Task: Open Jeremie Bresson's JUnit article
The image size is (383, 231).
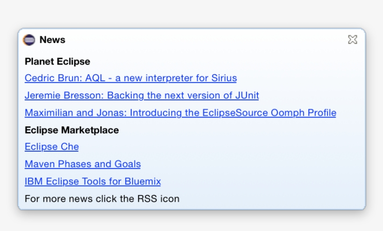Action: point(142,96)
